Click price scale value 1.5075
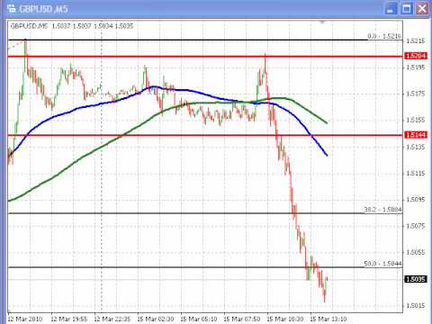The width and height of the screenshot is (432, 324). pos(416,226)
